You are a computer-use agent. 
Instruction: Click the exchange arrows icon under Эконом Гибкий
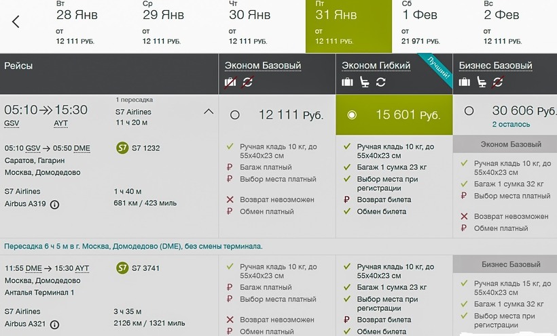pos(380,83)
